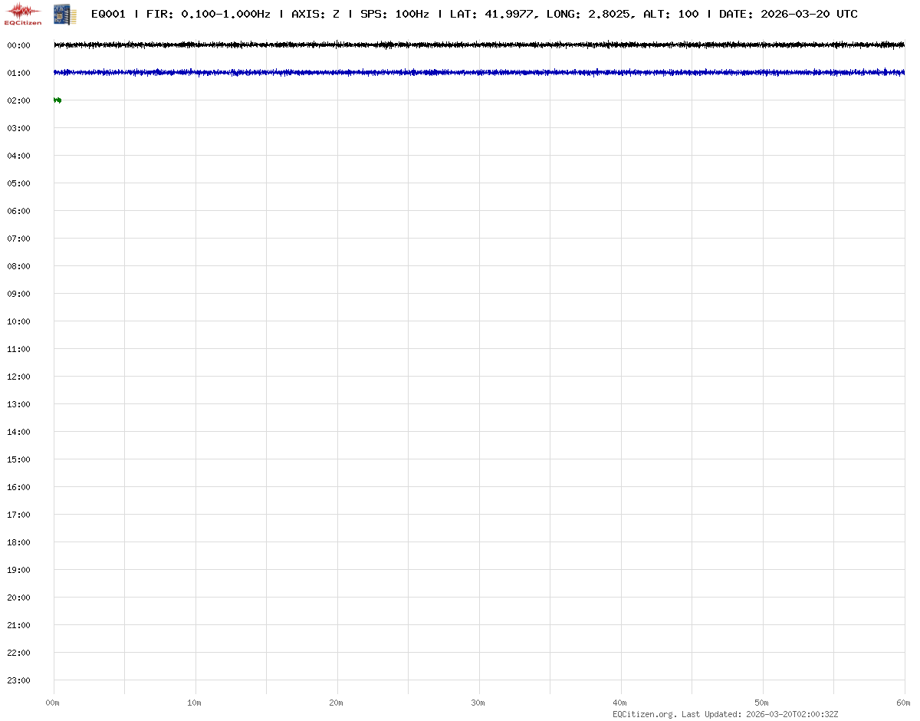Select the 06:00 hour row label
Viewport: 920px width, 721px height.
18,211
